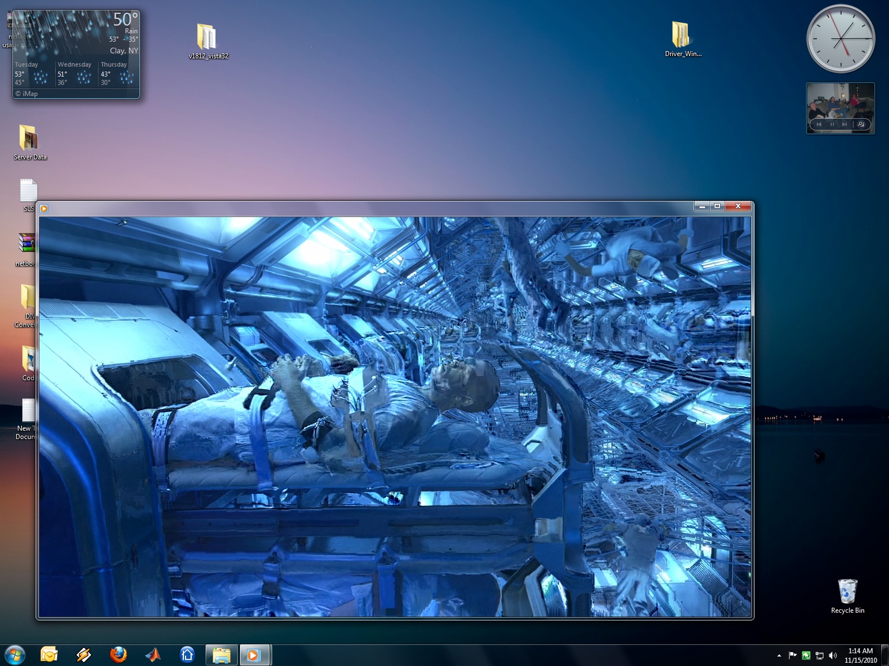Image resolution: width=889 pixels, height=666 pixels.
Task: Maximize the media player window
Action: click(x=717, y=206)
